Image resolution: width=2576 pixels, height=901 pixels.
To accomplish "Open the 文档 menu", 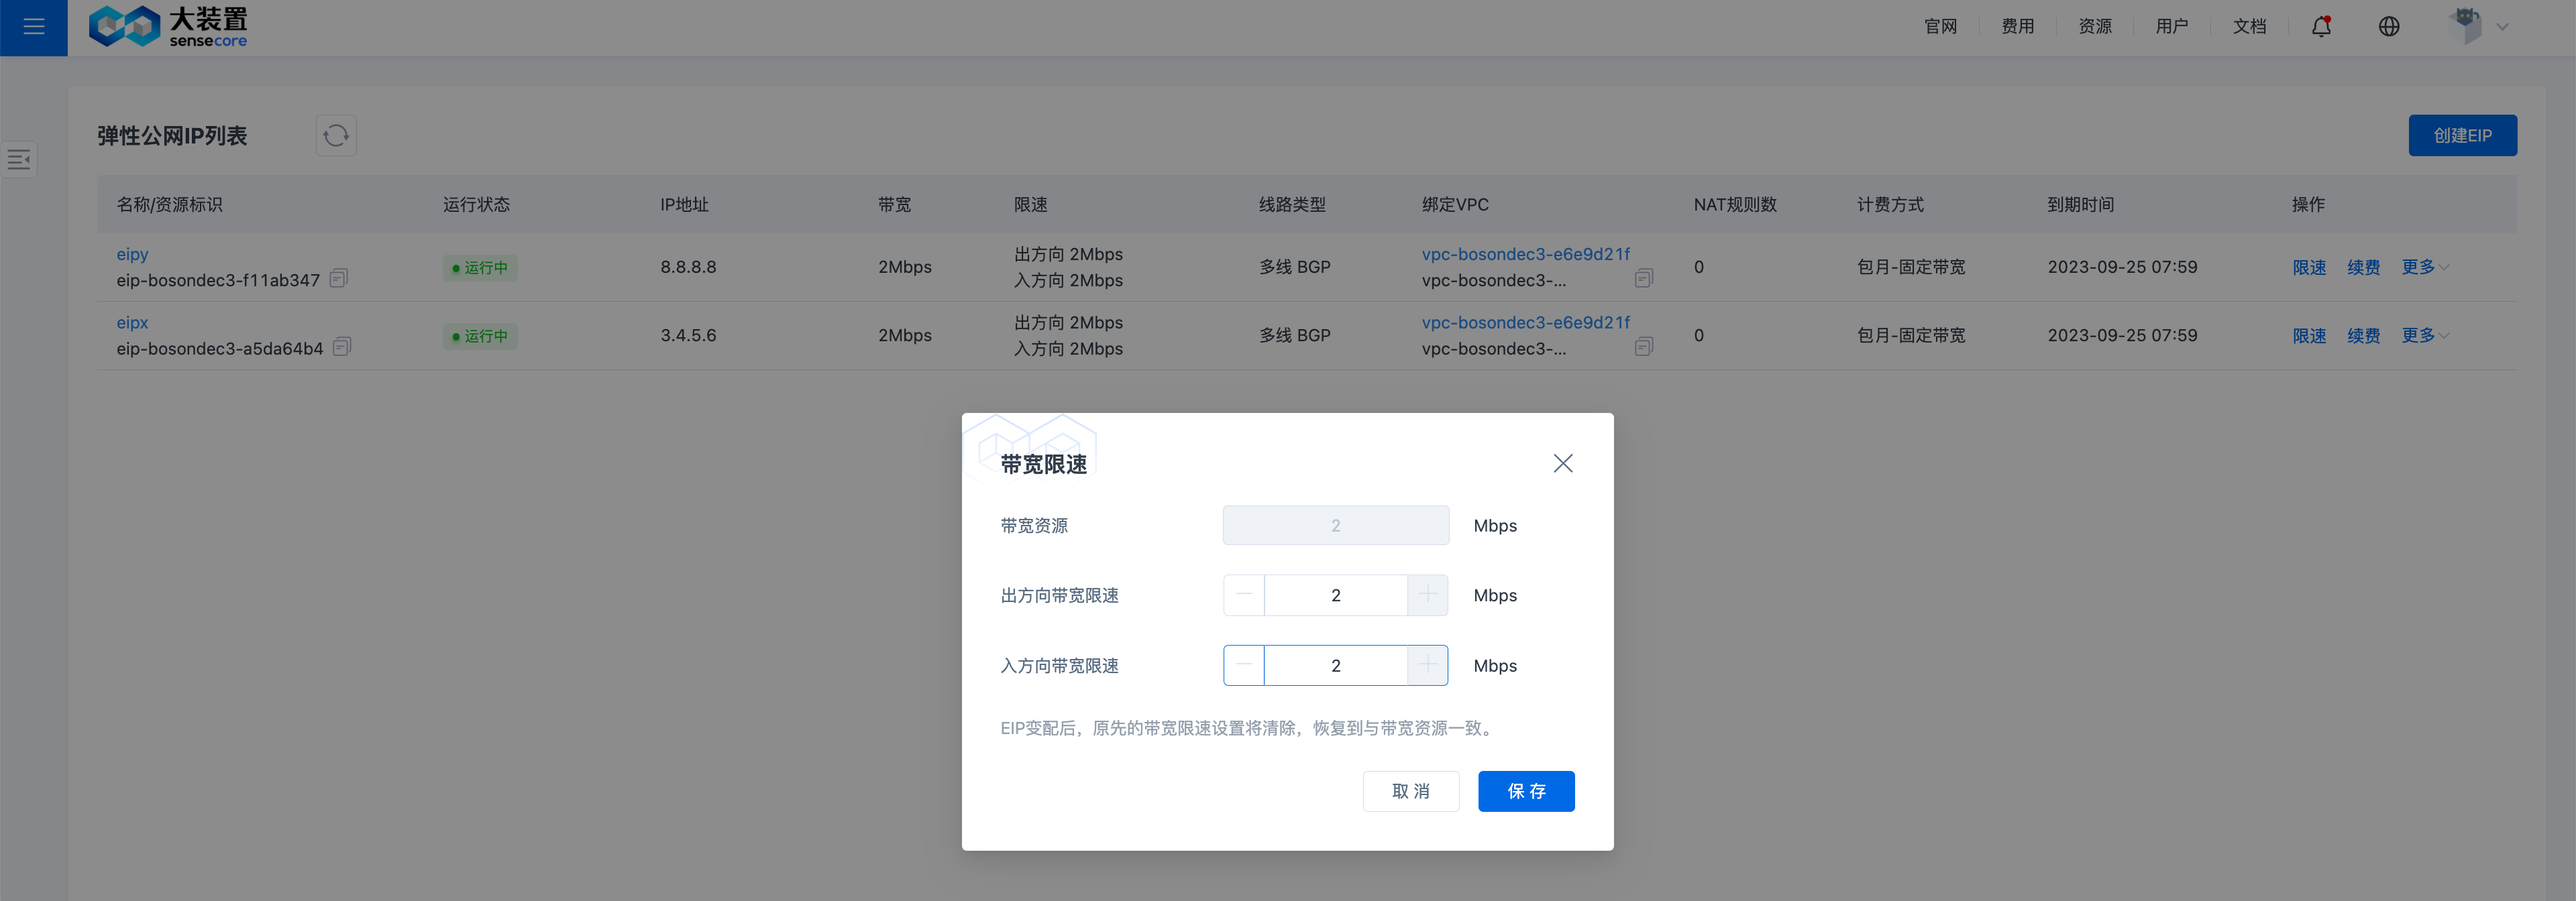I will pos(2249,27).
